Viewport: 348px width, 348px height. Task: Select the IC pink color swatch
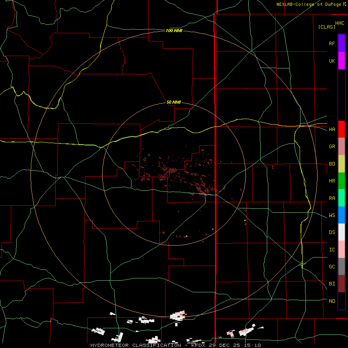341,249
